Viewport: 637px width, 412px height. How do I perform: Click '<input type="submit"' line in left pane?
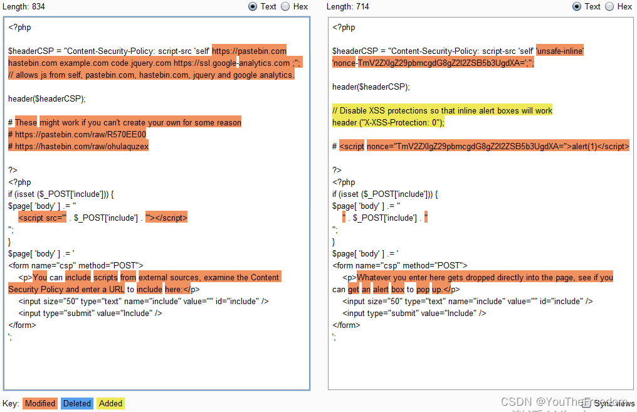pos(90,314)
